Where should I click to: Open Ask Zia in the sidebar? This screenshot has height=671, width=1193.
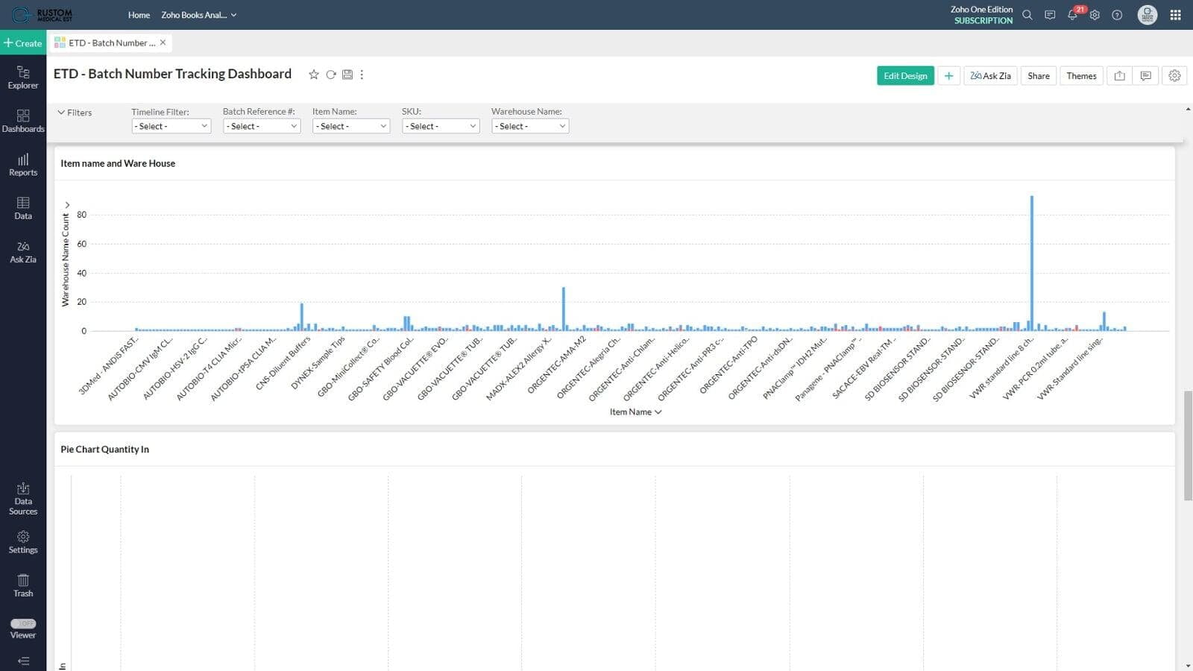(23, 252)
